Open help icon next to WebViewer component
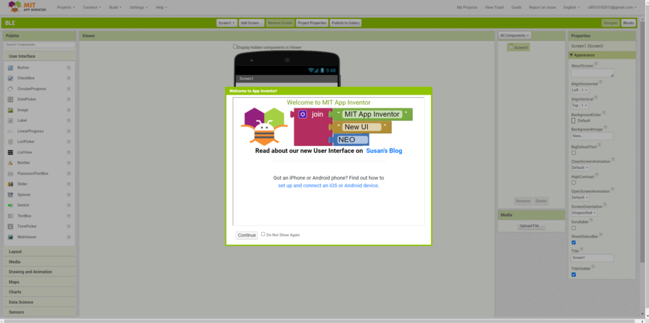The image size is (649, 323). click(68, 237)
